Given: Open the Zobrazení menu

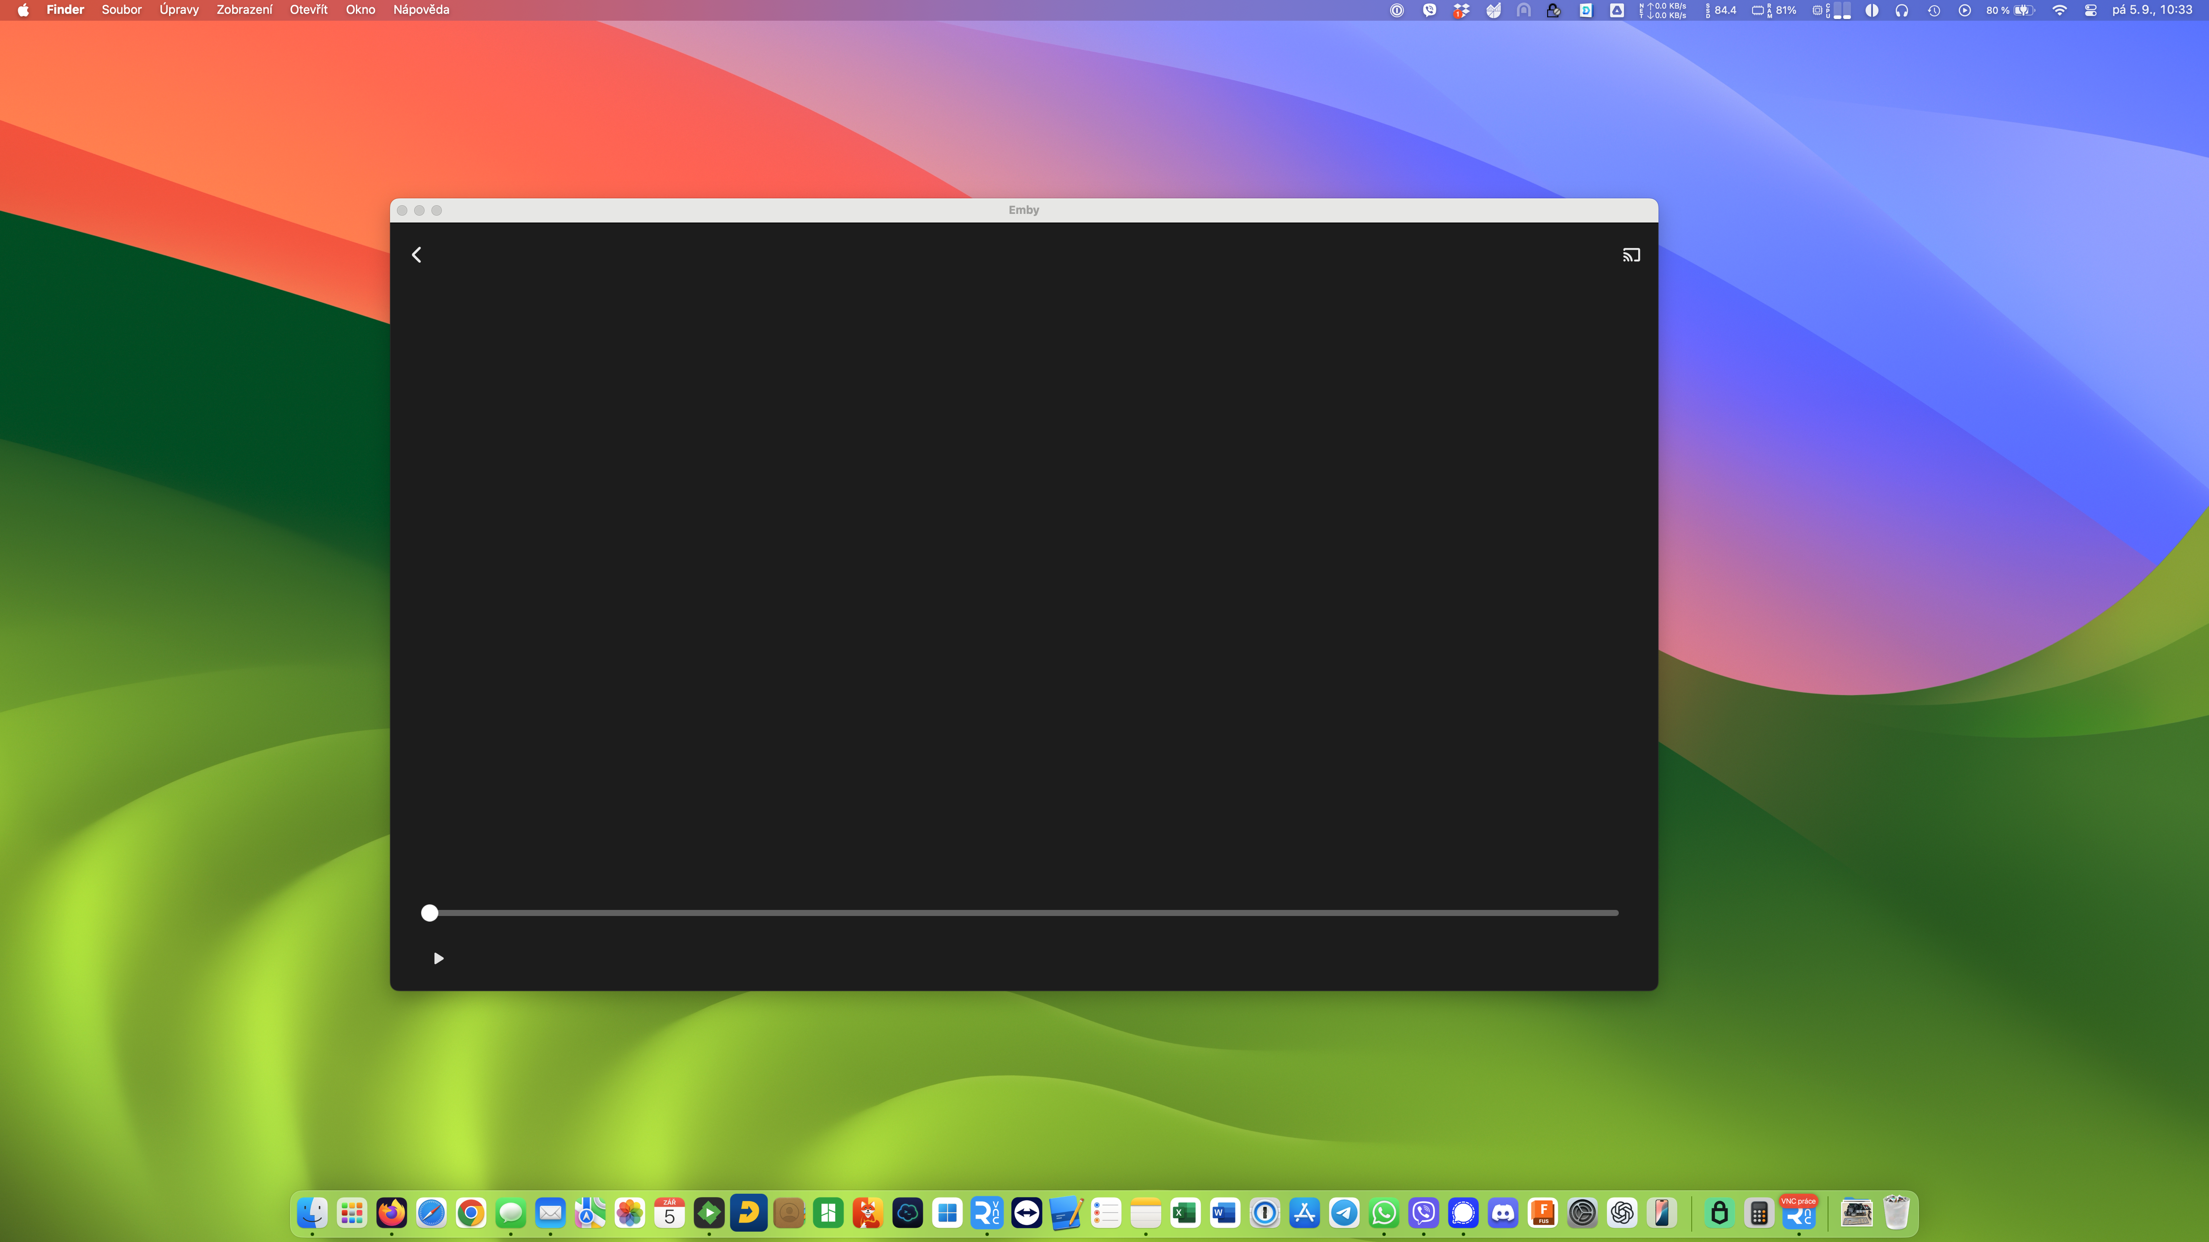Looking at the screenshot, I should [244, 9].
